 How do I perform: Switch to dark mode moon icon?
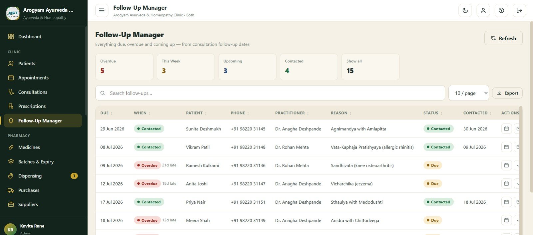point(465,10)
